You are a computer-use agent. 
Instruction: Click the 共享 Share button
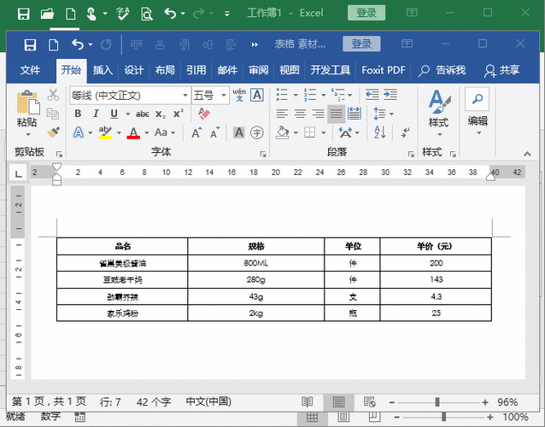pyautogui.click(x=502, y=70)
